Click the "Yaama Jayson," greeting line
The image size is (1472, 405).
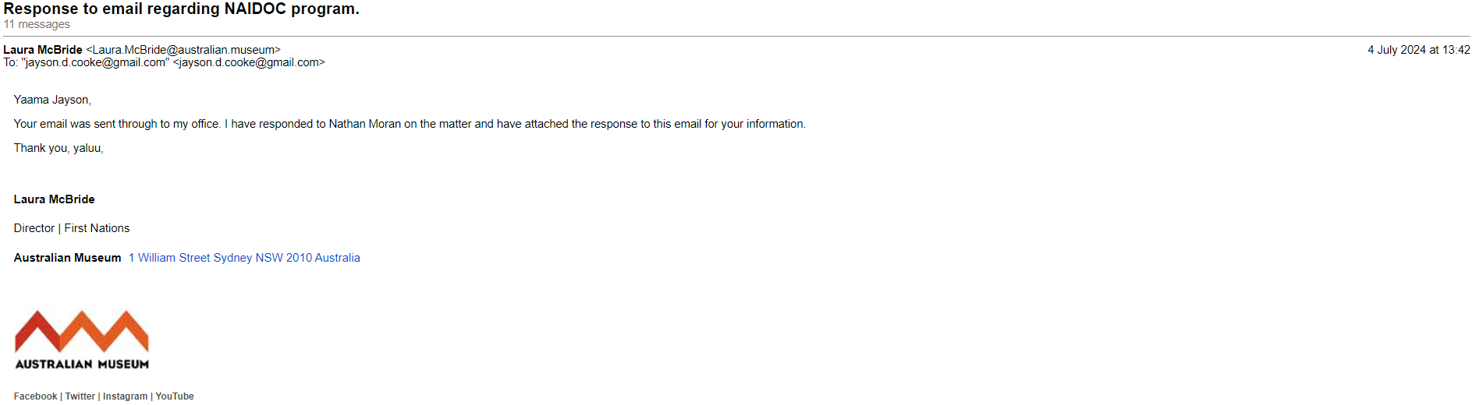[x=52, y=100]
